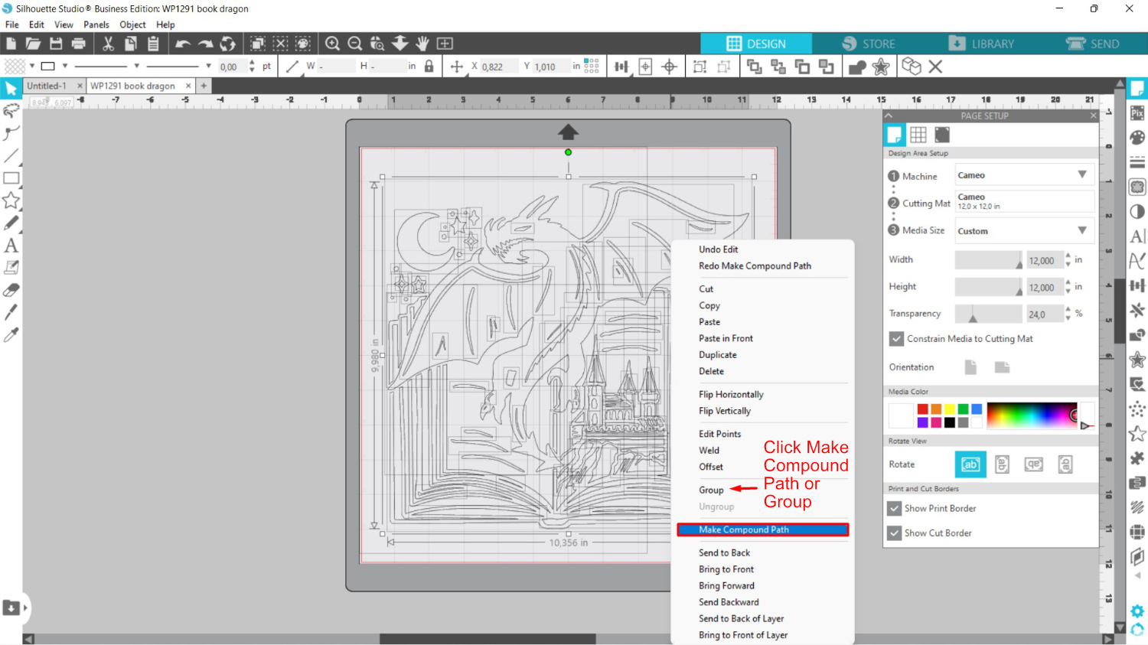Screen dimensions: 1148x645
Task: Select landscape orientation icon
Action: [1002, 367]
